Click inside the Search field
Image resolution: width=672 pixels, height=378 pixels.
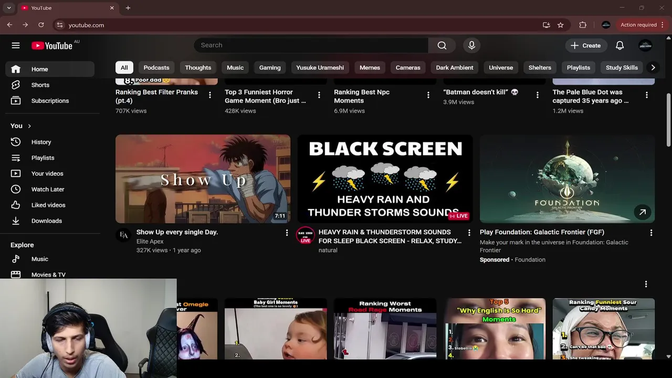pyautogui.click(x=311, y=45)
